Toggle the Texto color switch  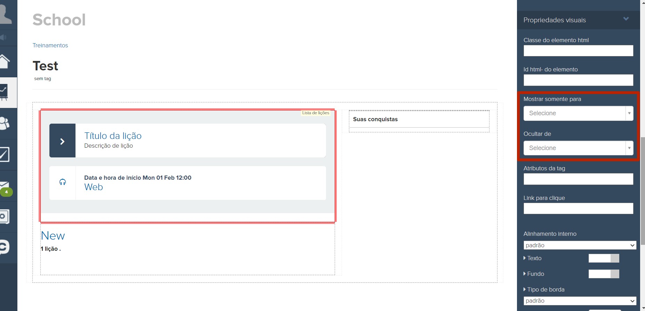click(x=604, y=258)
